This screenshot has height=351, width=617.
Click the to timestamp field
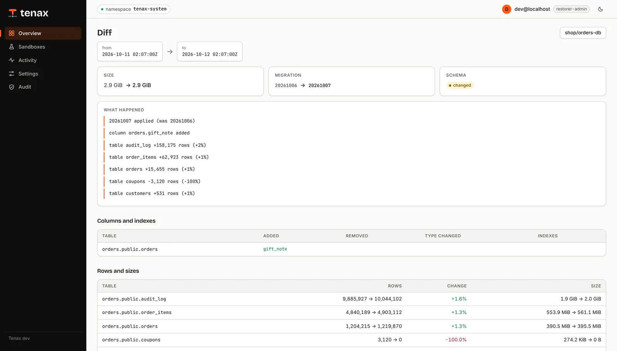pos(210,51)
